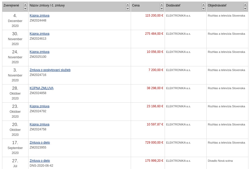Image resolution: width=250 pixels, height=169 pixels.
Task: Sort Dodávateľ column descending arrow
Action: tap(203, 9)
